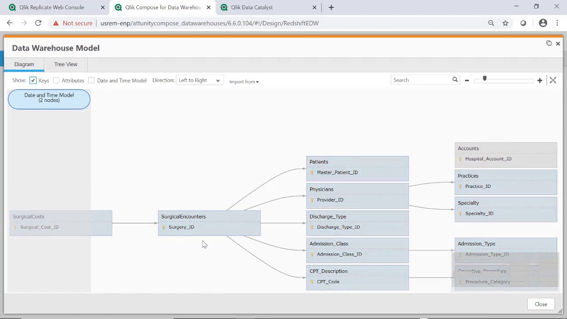567x319 pixels.
Task: Click the Admission_Type_ID key text
Action: (487, 254)
